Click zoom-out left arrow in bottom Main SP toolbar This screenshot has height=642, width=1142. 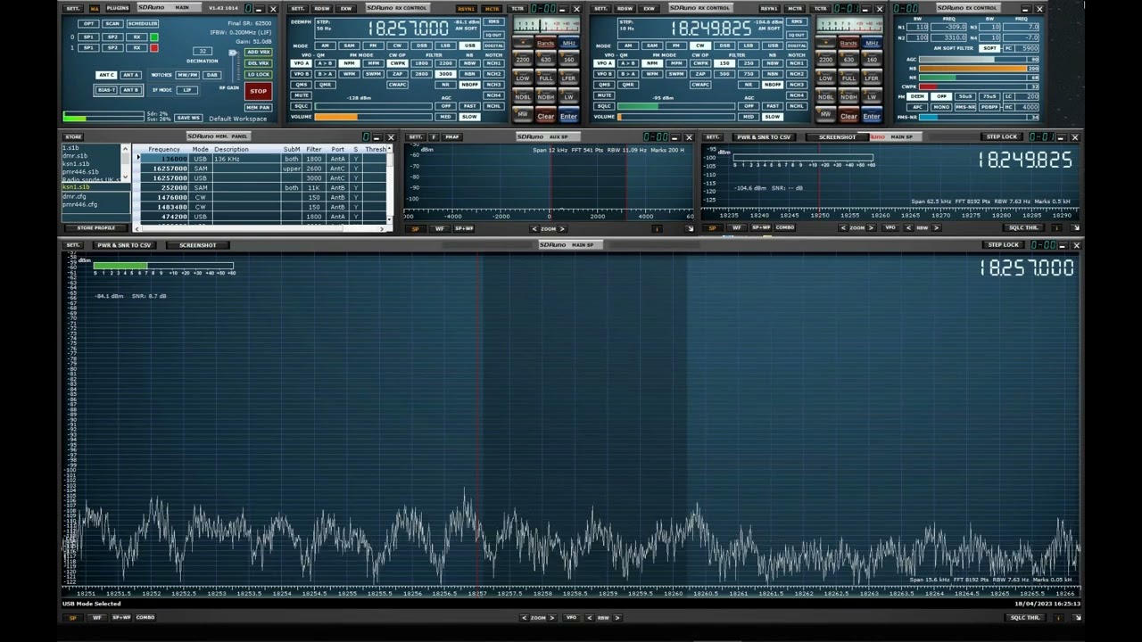coord(525,617)
